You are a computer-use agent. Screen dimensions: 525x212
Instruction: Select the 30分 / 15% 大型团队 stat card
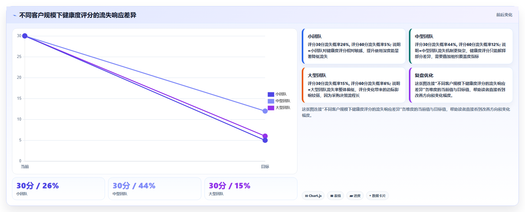(x=251, y=189)
